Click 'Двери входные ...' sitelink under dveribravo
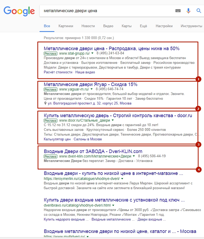The image size is (204, 239). pos(151,219)
